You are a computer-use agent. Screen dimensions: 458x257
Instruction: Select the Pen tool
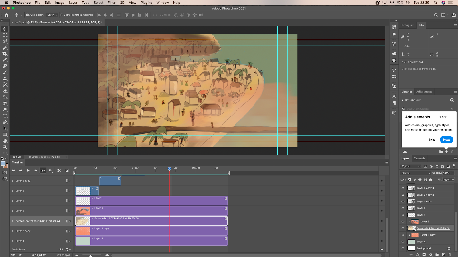tap(5, 122)
